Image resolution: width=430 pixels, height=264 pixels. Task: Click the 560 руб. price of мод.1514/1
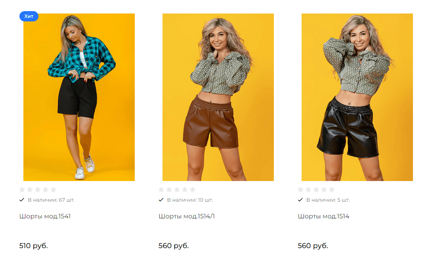pyautogui.click(x=174, y=246)
